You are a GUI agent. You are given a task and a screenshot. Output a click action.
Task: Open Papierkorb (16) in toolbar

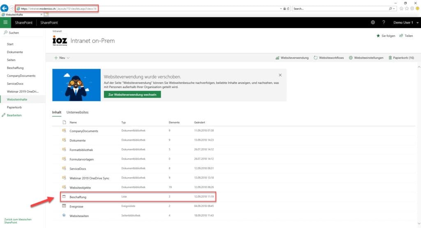(401, 58)
